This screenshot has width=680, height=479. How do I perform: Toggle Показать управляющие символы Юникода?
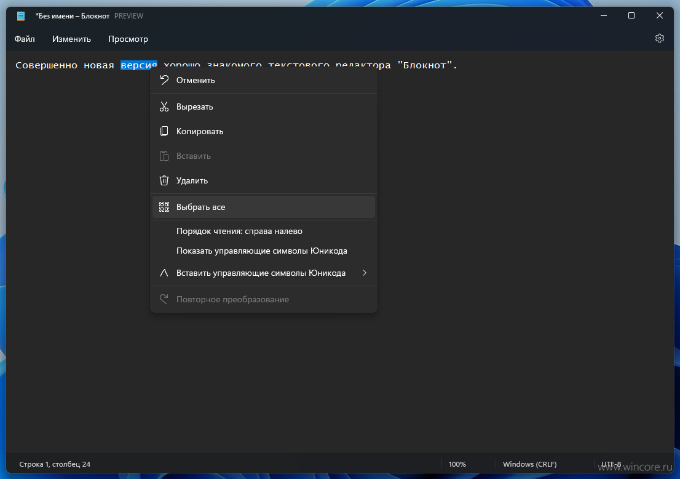tap(264, 251)
